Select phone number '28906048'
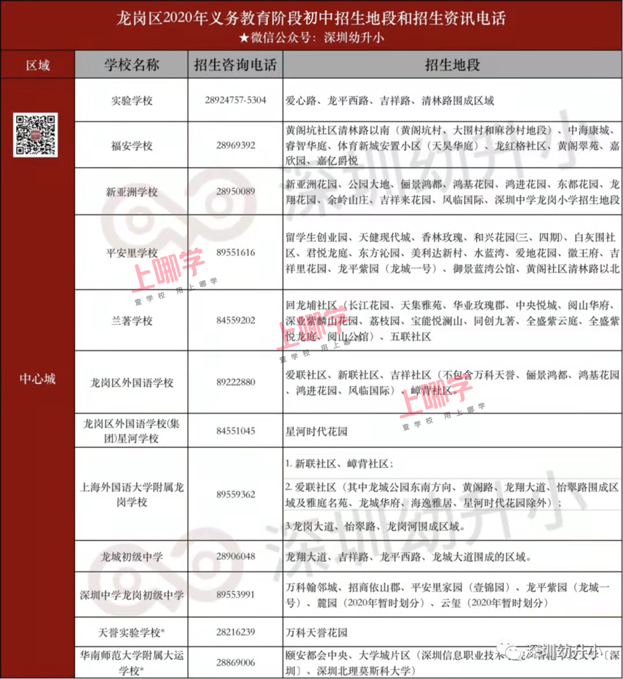Screen dimensions: 623x679 coord(236,556)
